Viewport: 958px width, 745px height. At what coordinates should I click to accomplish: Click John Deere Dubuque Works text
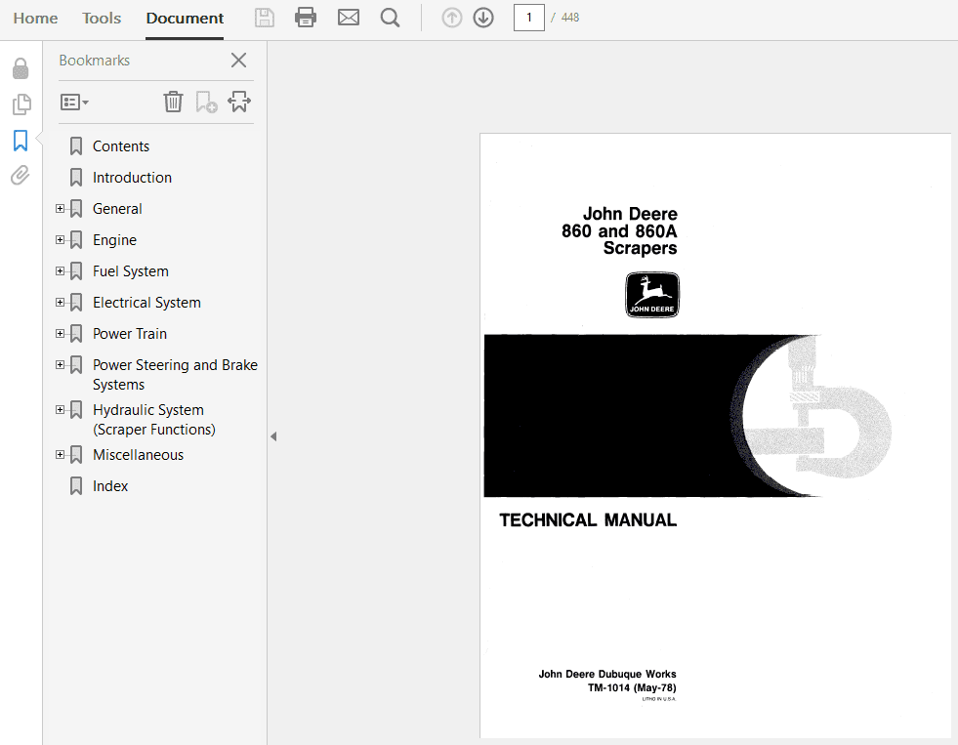607,674
